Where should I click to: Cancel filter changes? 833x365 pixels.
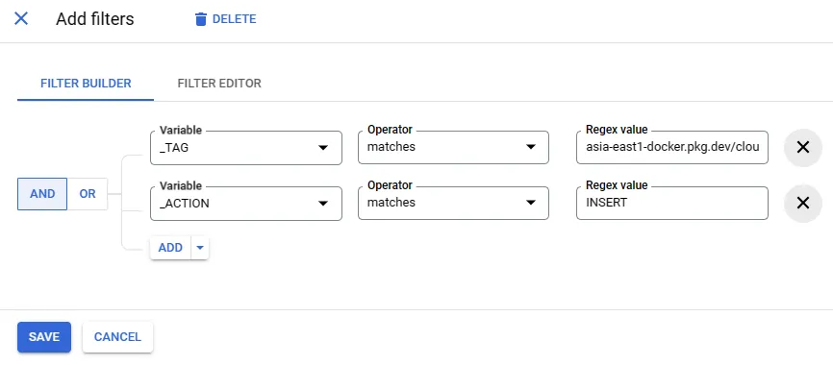pyautogui.click(x=117, y=337)
